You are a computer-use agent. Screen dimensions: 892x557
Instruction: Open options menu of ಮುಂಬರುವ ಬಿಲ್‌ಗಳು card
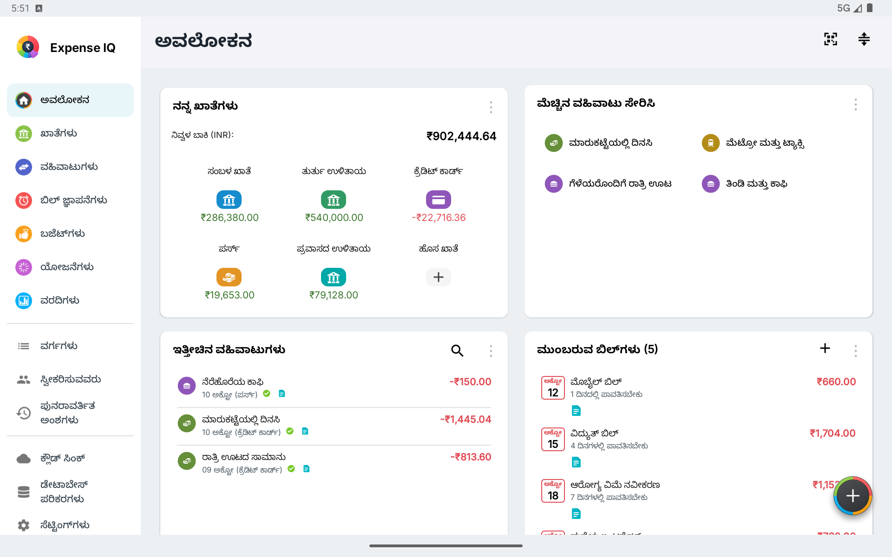point(855,350)
